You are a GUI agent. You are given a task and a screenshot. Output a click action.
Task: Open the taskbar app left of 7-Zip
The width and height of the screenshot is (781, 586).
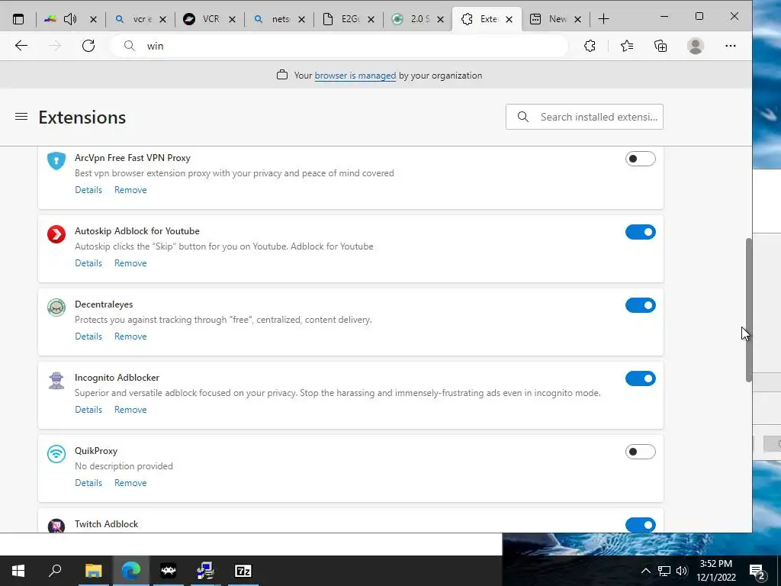tap(205, 571)
